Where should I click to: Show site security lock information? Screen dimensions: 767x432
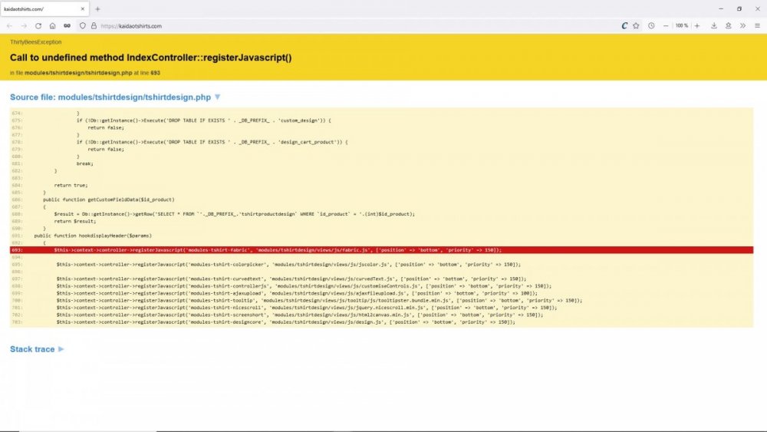(x=94, y=26)
